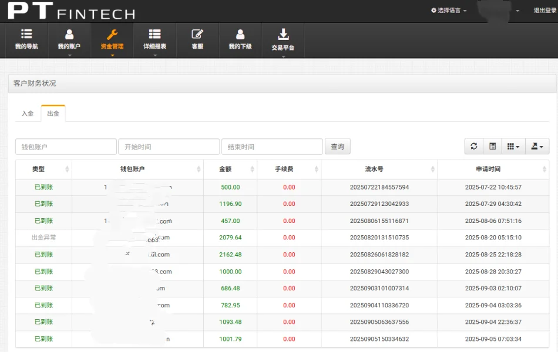Image resolution: width=558 pixels, height=352 pixels.
Task: Toggle the table card view icon
Action: point(493,147)
